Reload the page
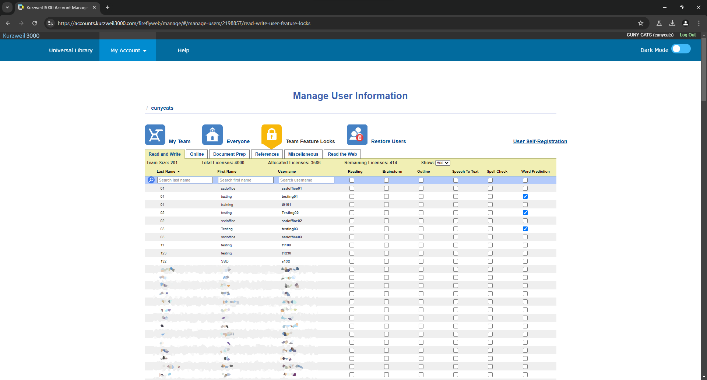Viewport: 707px width, 380px height. (x=35, y=23)
